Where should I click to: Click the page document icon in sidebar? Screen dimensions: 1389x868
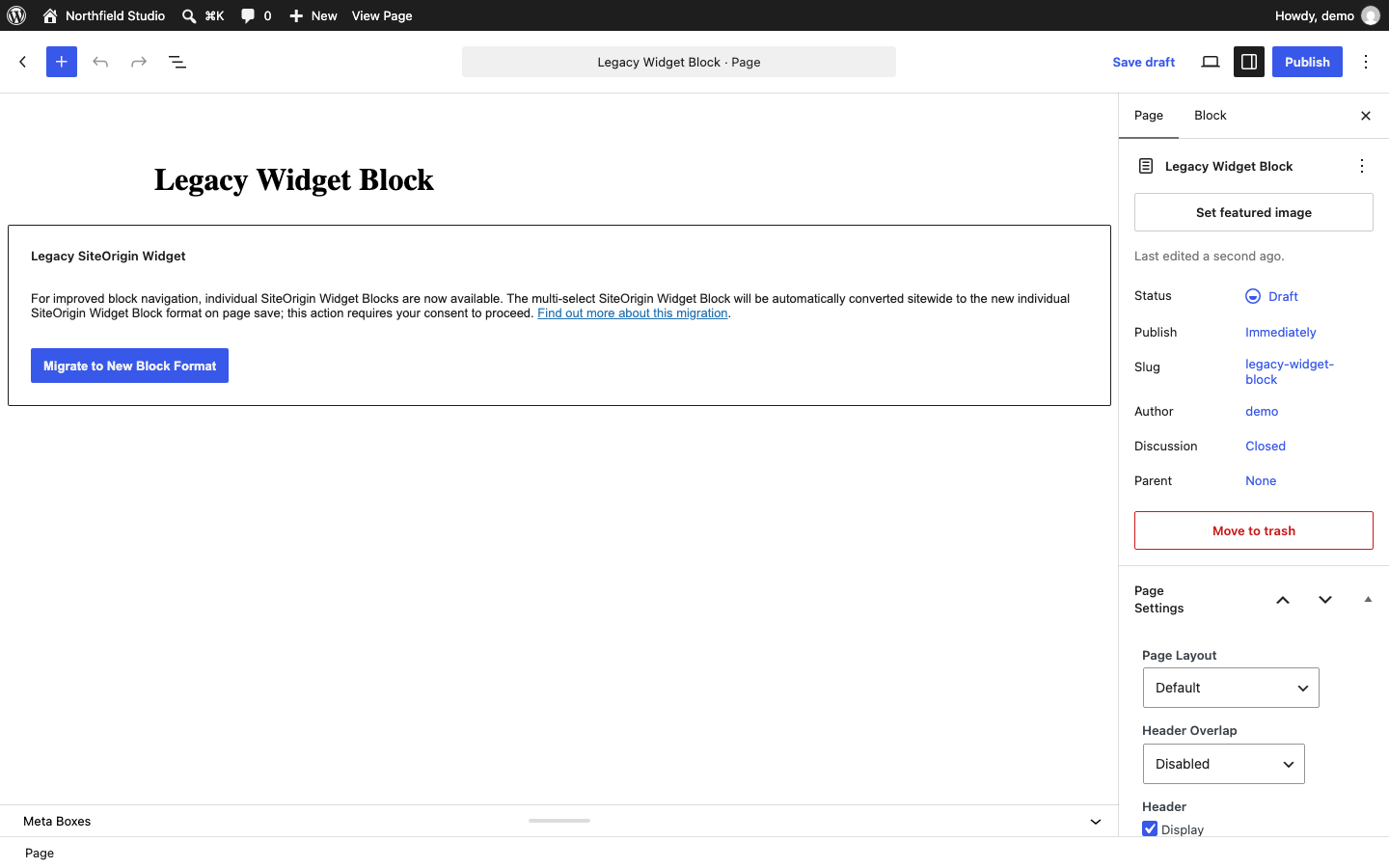click(x=1146, y=166)
